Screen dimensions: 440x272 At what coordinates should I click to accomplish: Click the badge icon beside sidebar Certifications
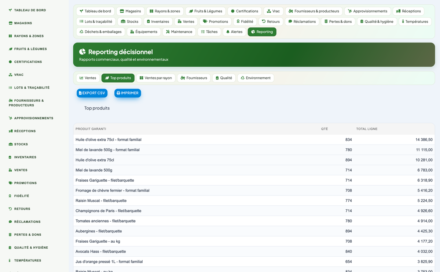11,62
